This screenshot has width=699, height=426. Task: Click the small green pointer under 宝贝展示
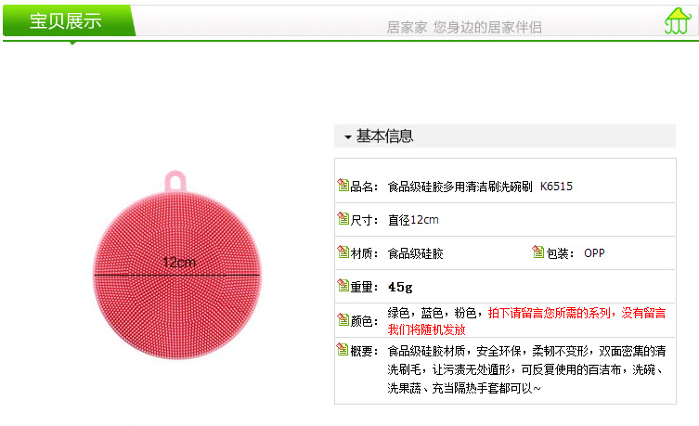click(x=72, y=43)
